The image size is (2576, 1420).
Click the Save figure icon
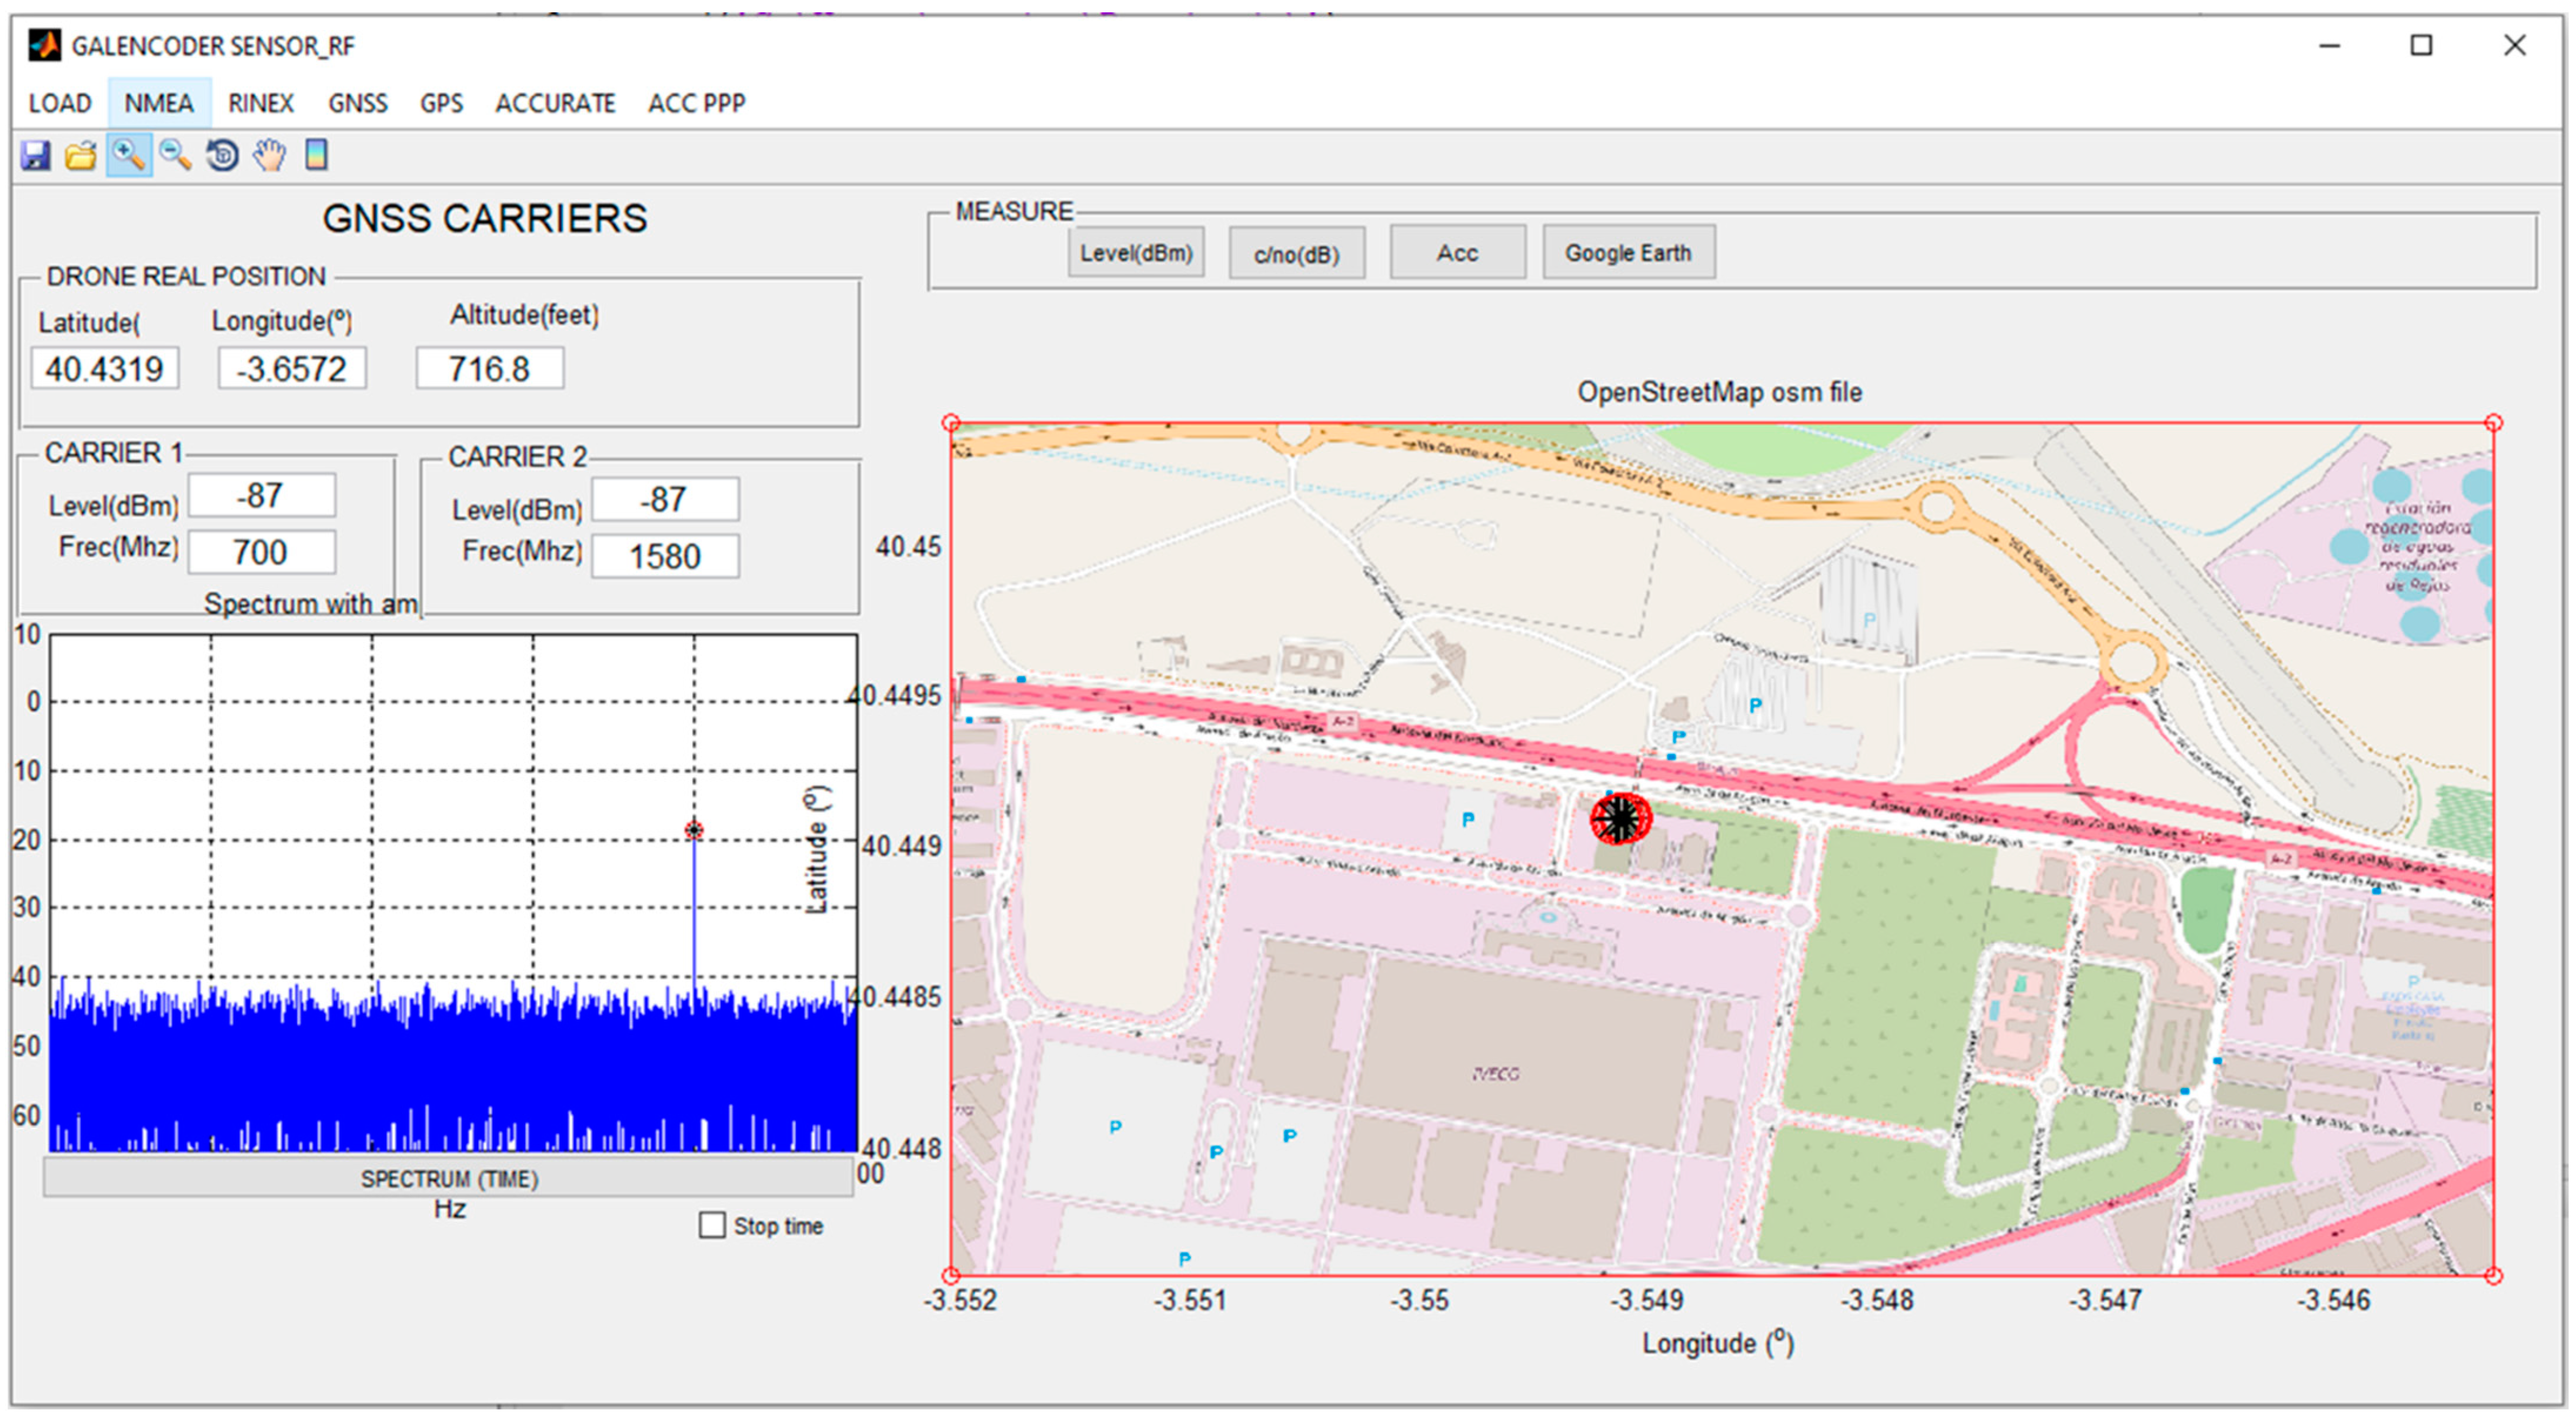36,155
